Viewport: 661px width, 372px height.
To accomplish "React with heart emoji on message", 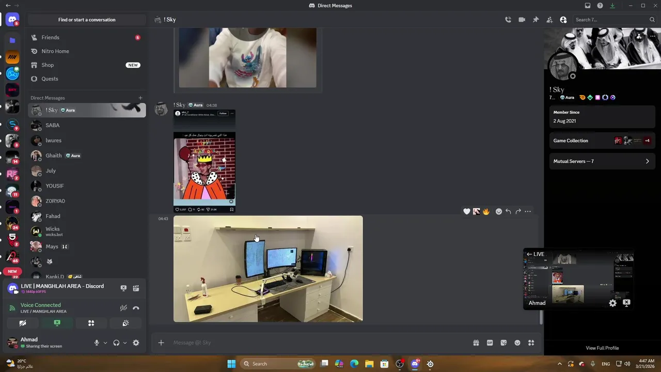I will [x=467, y=211].
